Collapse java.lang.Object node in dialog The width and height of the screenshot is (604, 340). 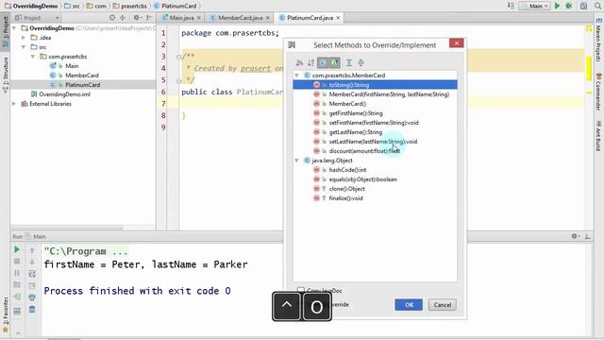click(297, 161)
